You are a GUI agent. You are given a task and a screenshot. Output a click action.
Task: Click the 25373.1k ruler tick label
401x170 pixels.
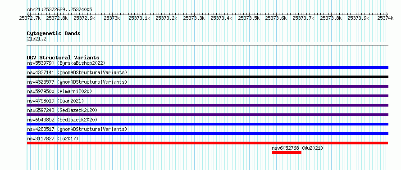point(139,18)
